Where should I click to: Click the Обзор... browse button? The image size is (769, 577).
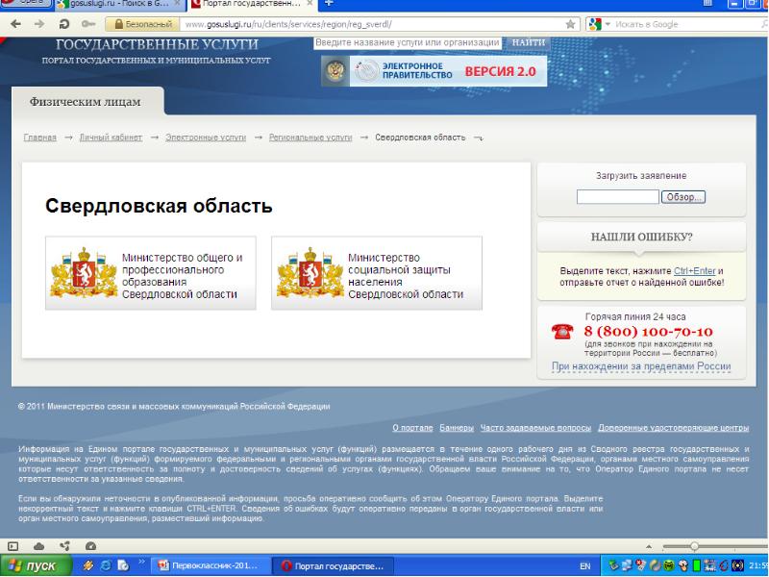(x=683, y=197)
